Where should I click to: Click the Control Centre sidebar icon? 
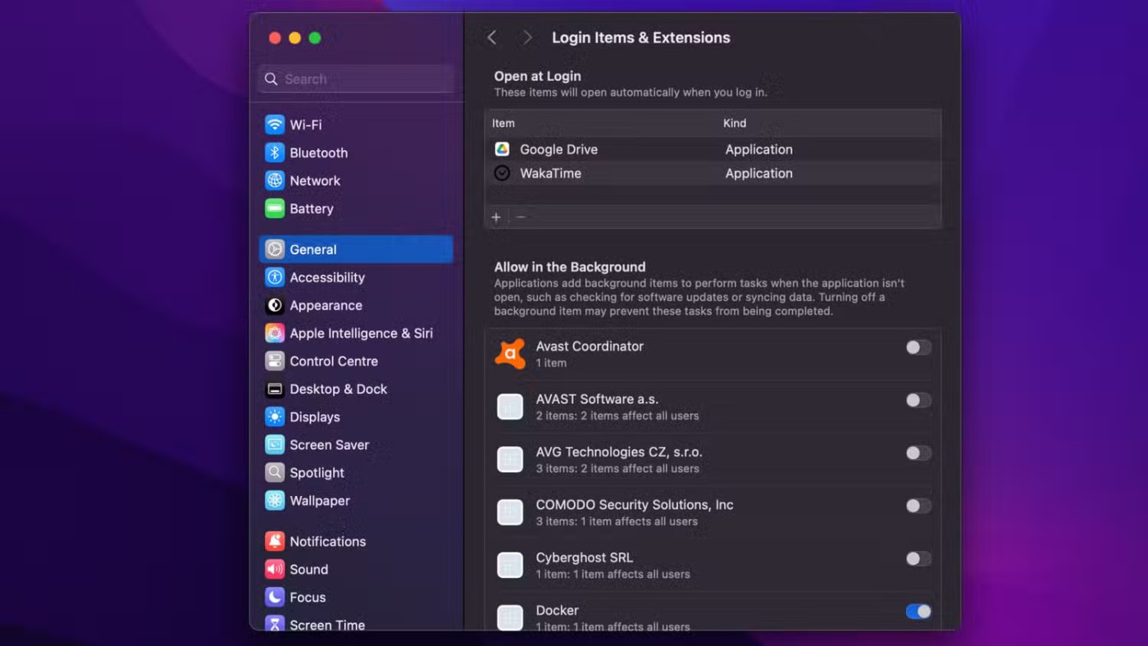click(x=275, y=361)
